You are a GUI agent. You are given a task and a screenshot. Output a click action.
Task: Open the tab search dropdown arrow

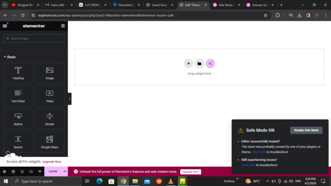click(5, 5)
